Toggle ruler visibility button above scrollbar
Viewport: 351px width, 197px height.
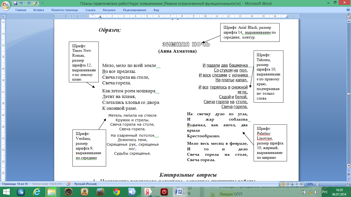(349, 16)
